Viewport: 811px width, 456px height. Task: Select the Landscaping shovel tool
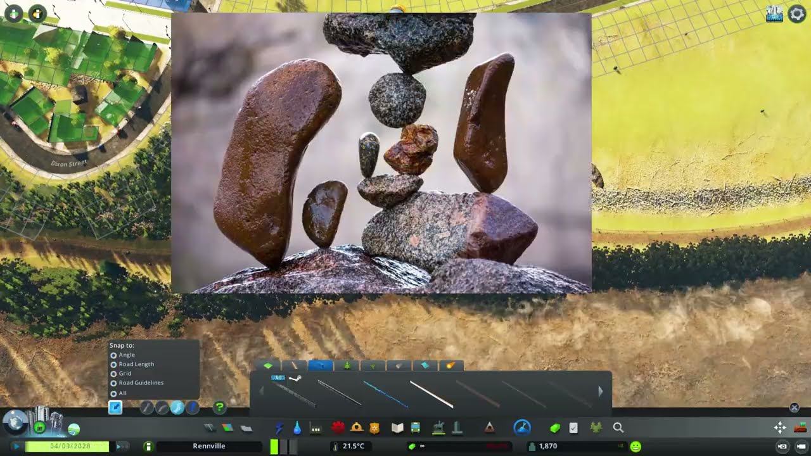click(x=522, y=428)
